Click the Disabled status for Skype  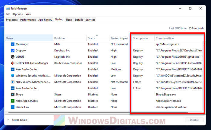[93, 95]
